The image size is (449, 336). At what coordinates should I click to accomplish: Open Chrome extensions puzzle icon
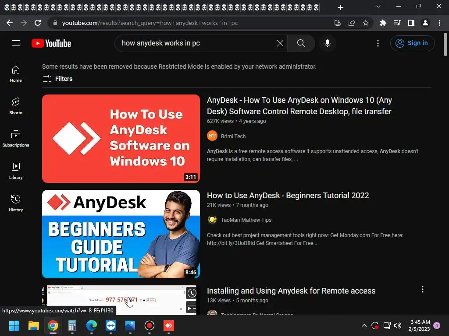383,23
